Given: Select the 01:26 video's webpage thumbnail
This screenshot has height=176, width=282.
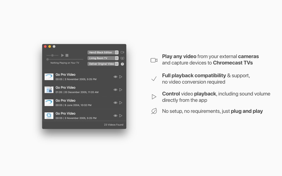Looking at the screenshot, I should [x=49, y=90].
